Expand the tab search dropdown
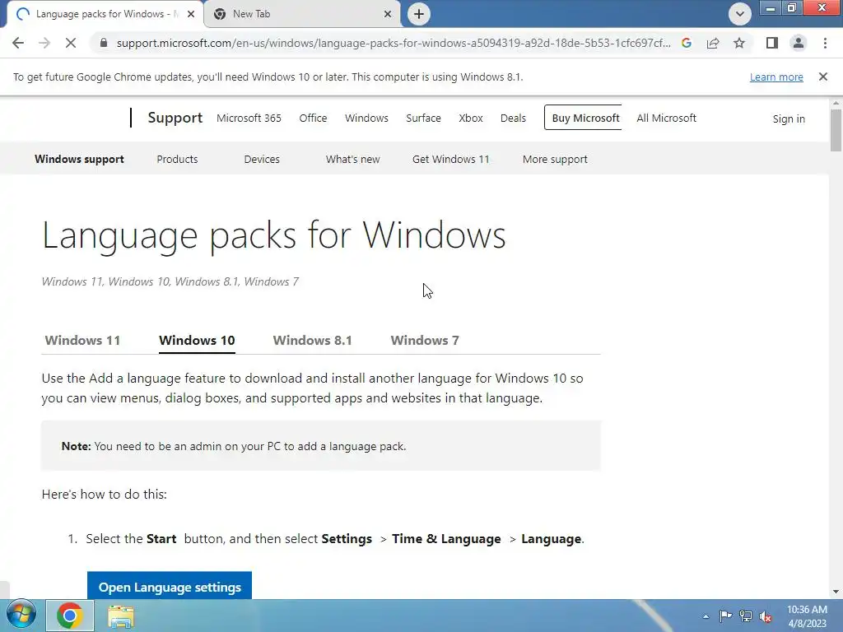Image resolution: width=843 pixels, height=632 pixels. [x=740, y=14]
